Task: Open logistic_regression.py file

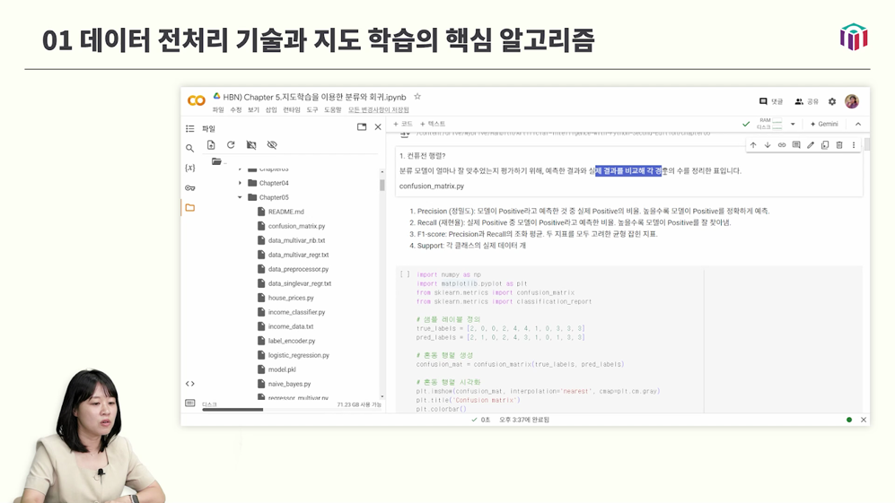Action: click(299, 355)
